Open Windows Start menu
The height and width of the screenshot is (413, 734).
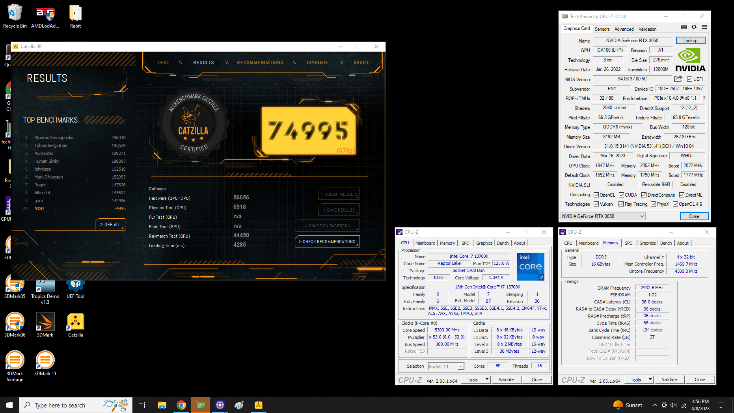[x=9, y=405]
